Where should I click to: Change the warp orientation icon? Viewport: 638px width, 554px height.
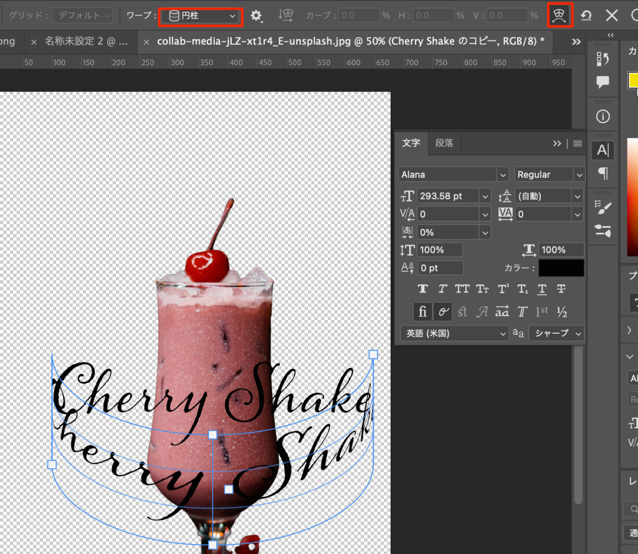[x=286, y=16]
